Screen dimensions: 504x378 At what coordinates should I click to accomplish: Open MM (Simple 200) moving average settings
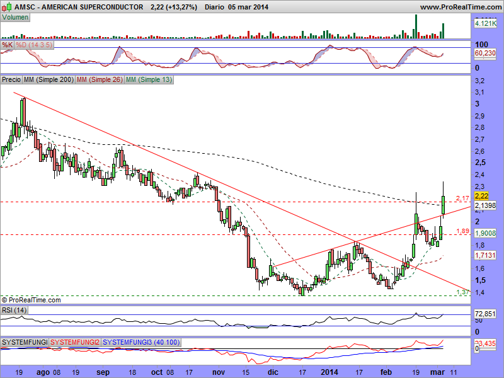click(x=49, y=80)
